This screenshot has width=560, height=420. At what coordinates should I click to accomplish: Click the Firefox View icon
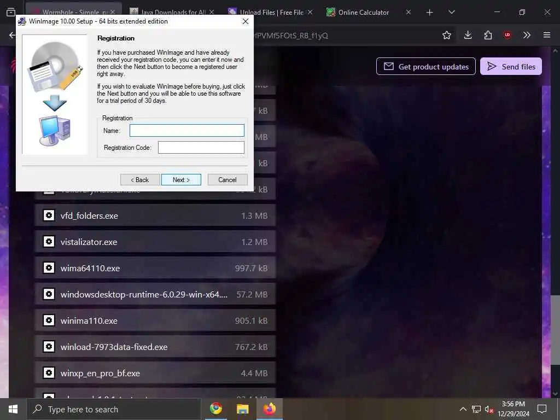[x=11, y=12]
